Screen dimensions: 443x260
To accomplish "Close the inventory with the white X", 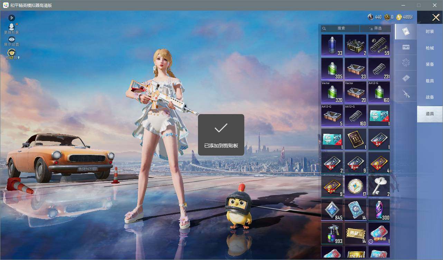I will coord(436,17).
